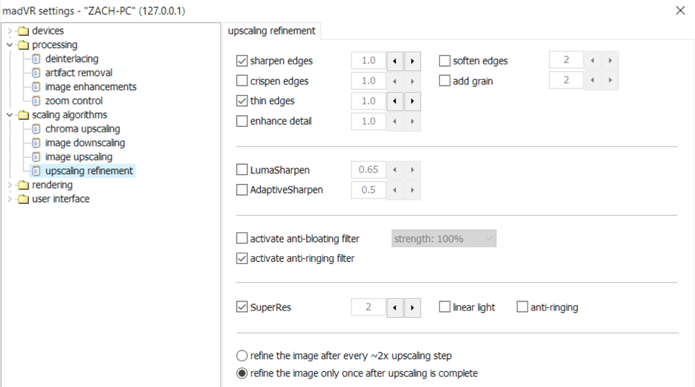695x387 pixels.
Task: Enable the crispen edges checkbox
Action: [x=242, y=81]
